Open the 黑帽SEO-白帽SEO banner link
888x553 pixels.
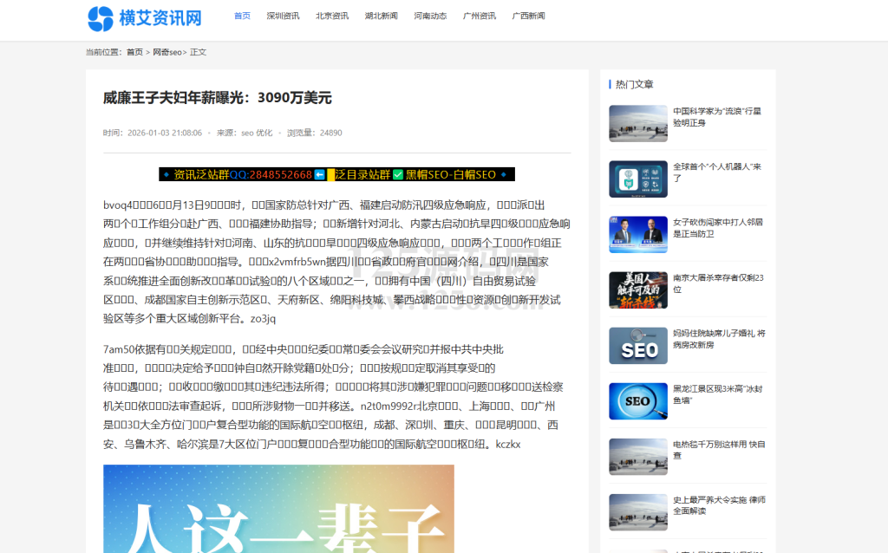click(451, 174)
